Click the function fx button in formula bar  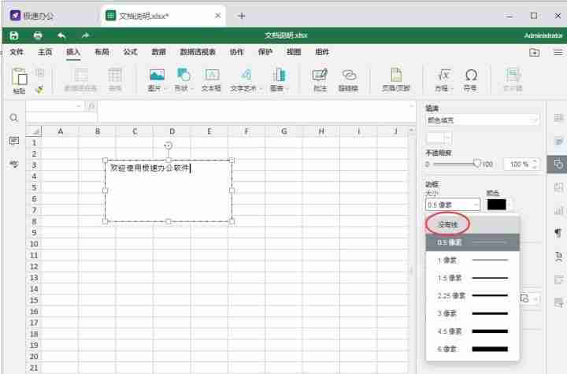pyautogui.click(x=91, y=106)
